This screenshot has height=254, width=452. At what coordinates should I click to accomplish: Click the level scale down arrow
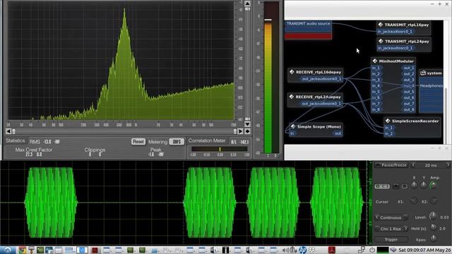[x=247, y=124]
